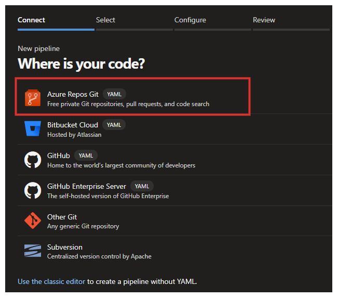Click 'Centralized version control by Apache' text
Screen dimensions: 338x298
pos(99,256)
